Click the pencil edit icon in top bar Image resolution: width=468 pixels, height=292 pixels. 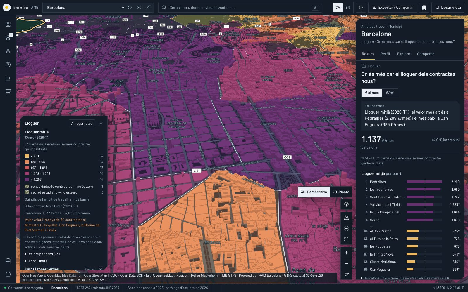tap(149, 8)
